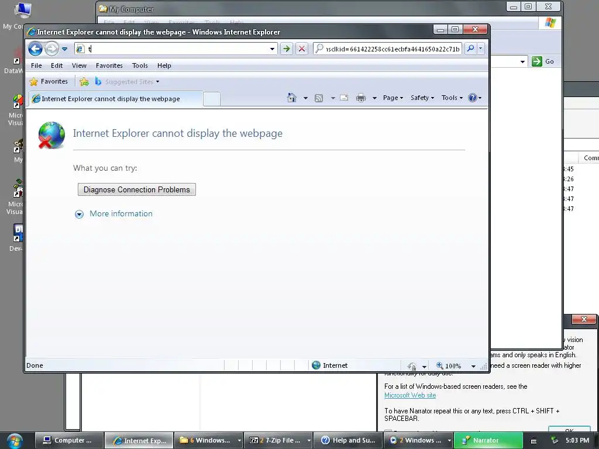The width and height of the screenshot is (599, 449).
Task: Open the Favorites menu in menu bar
Action: (x=109, y=65)
